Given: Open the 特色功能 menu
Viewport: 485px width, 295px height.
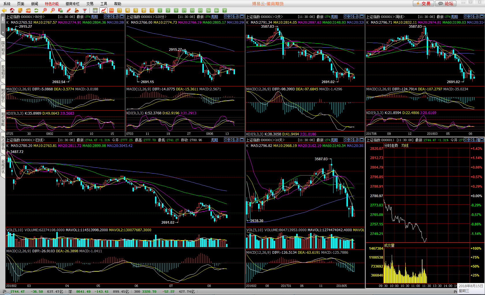Looking at the screenshot, I should (x=52, y=4).
